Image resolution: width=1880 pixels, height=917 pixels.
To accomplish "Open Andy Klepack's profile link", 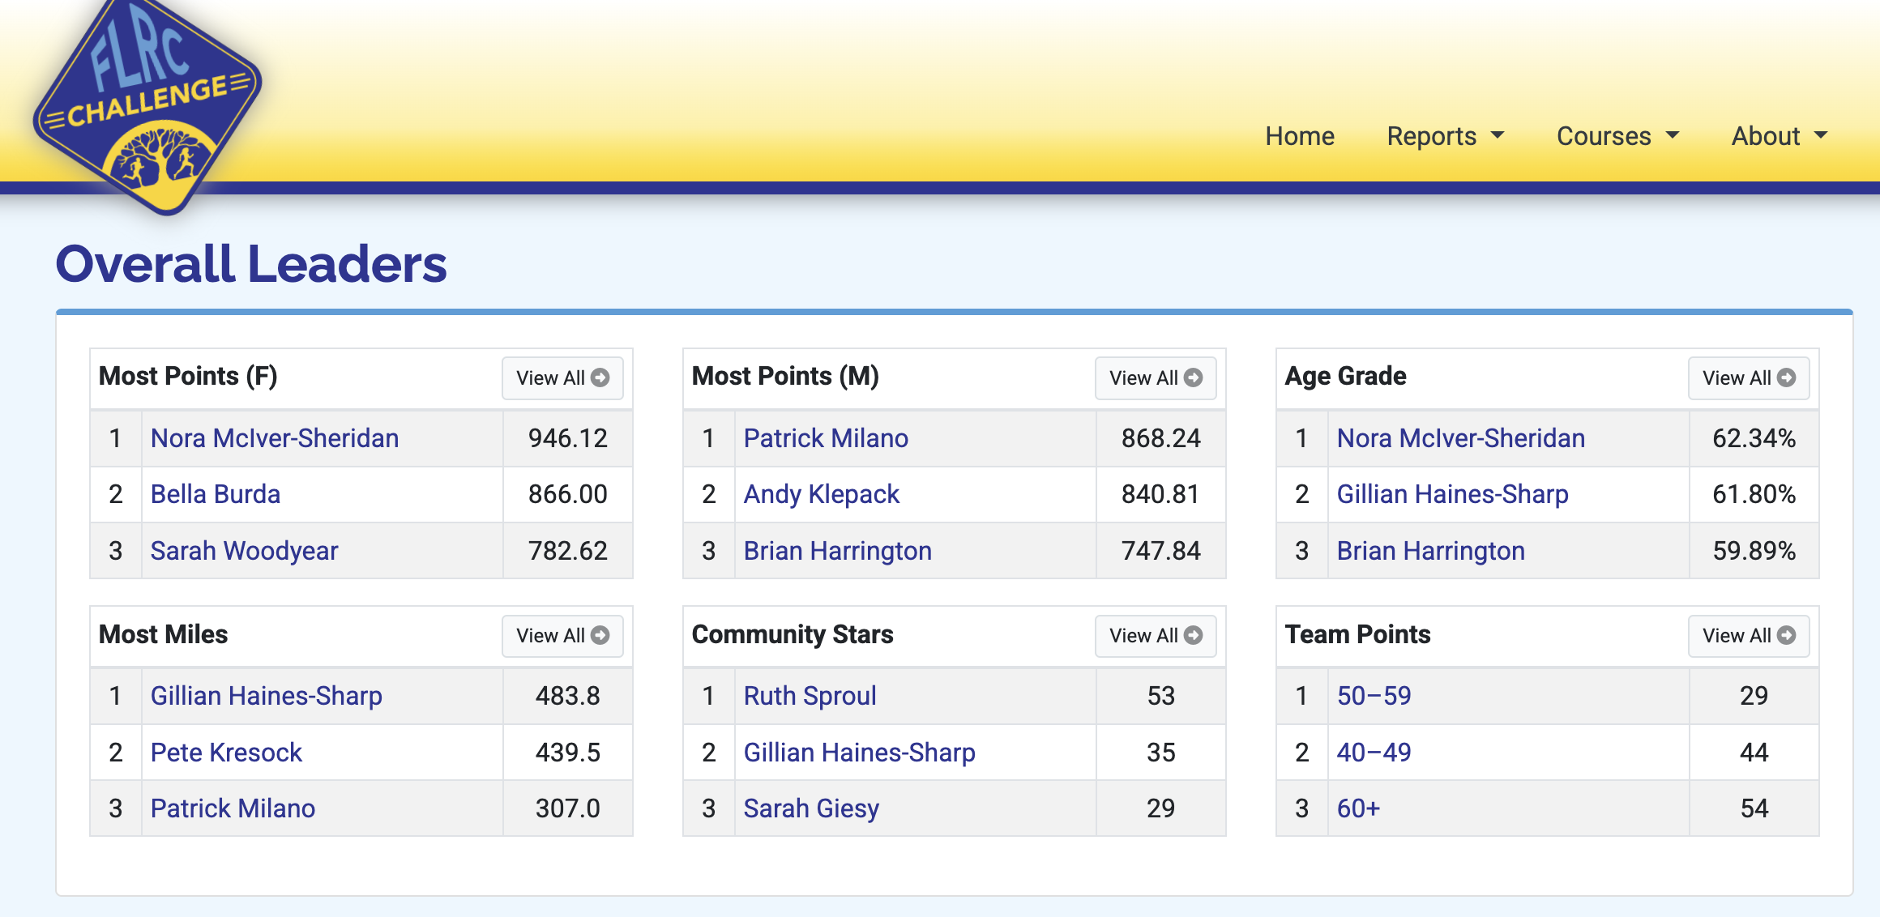I will (x=821, y=494).
